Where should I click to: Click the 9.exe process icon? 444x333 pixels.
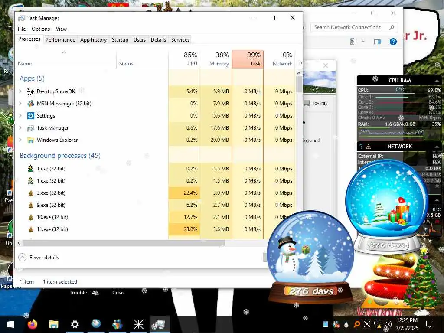(31, 205)
